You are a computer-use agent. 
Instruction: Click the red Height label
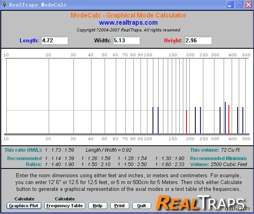(x=173, y=41)
